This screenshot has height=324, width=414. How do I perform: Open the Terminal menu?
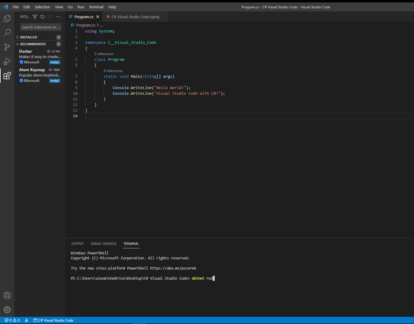pos(96,7)
